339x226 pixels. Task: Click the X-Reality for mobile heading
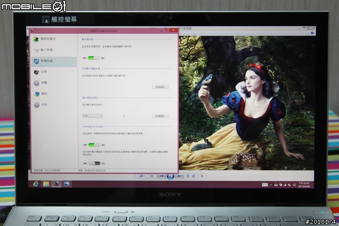pos(93,126)
